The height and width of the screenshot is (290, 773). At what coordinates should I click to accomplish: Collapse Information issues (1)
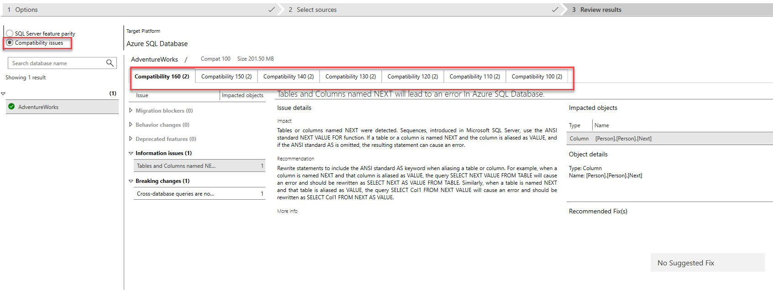pos(131,153)
